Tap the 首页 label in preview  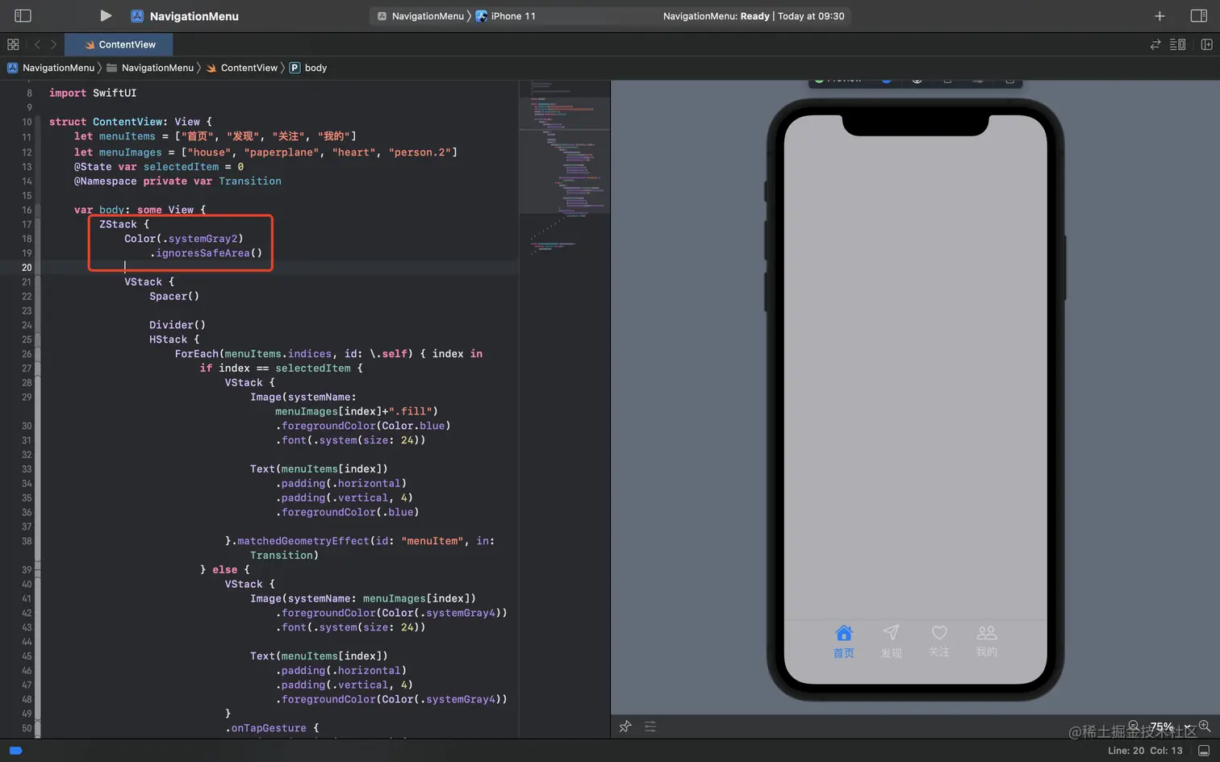(844, 653)
